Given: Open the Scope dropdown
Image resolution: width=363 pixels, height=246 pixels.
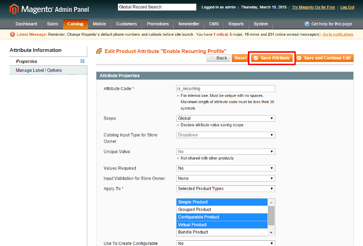Looking at the screenshot, I should click(226, 119).
